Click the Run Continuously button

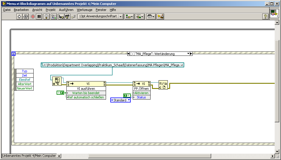click(x=26, y=16)
